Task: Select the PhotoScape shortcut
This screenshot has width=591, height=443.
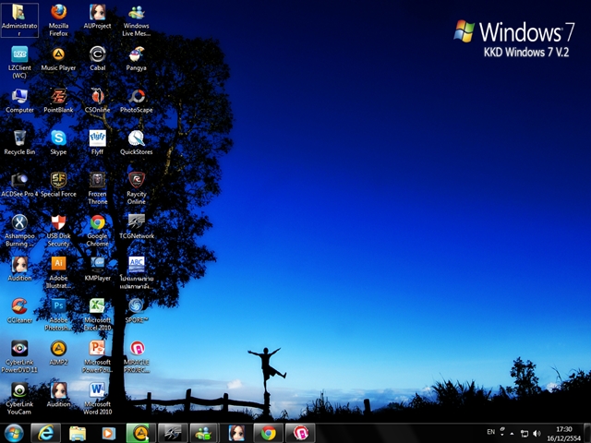Action: 136,101
